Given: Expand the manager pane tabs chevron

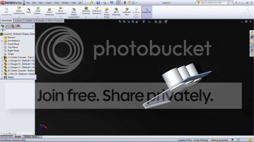Looking at the screenshot, I should pos(33,26).
